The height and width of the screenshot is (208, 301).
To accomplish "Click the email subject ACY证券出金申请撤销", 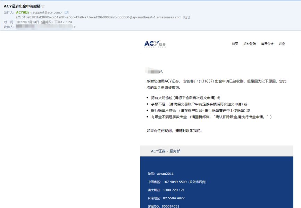I will pyautogui.click(x=22, y=6).
